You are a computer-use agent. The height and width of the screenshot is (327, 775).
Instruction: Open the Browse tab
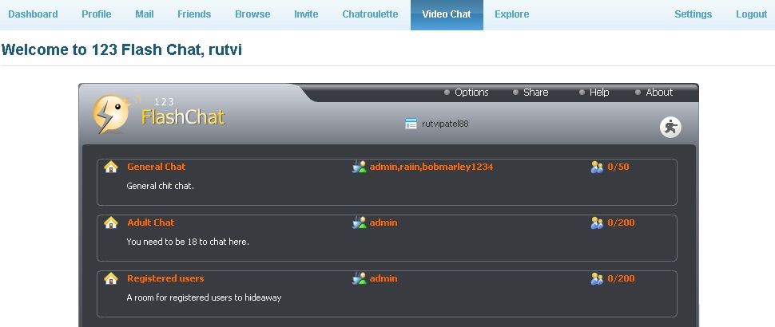point(252,14)
